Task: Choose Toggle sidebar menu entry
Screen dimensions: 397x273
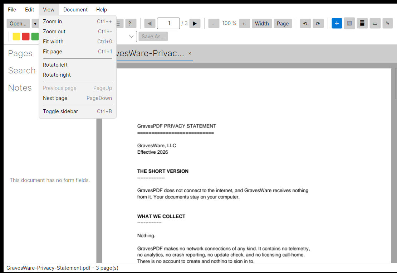Action: coord(78,111)
